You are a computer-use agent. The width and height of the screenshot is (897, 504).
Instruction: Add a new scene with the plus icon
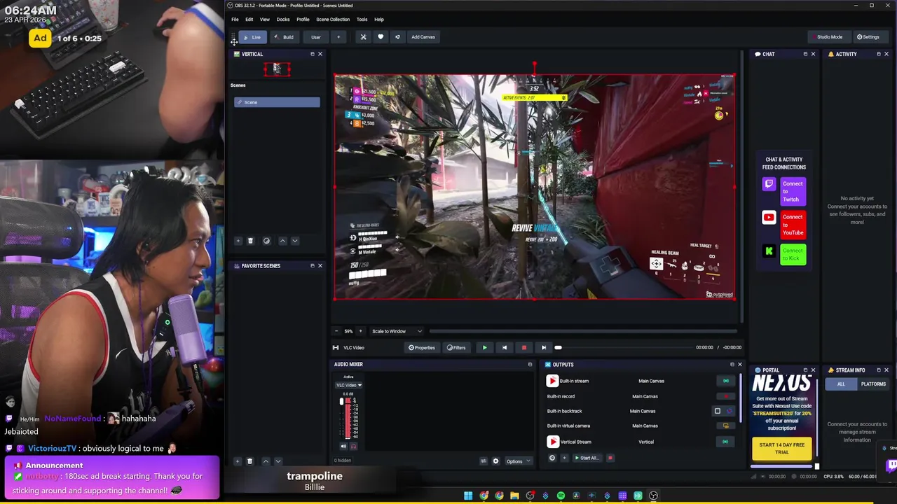[238, 241]
